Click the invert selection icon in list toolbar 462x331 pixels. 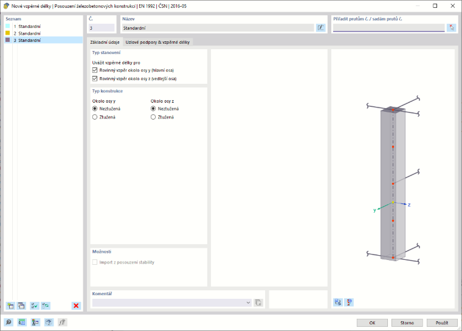(x=46, y=305)
